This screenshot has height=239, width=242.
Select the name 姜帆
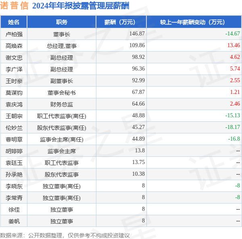[x=14, y=221]
